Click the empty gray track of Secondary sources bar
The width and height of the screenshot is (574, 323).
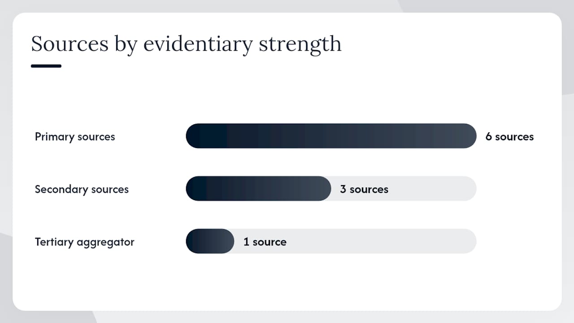click(433, 188)
